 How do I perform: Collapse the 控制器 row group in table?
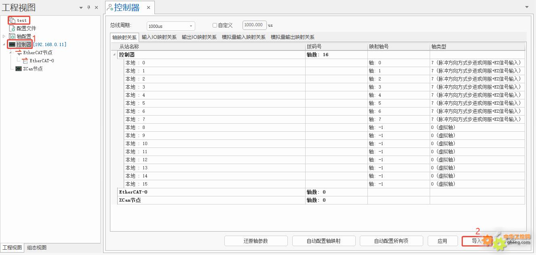114,55
